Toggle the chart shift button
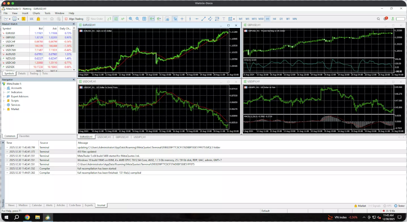This screenshot has height=222, width=407. [x=159, y=19]
